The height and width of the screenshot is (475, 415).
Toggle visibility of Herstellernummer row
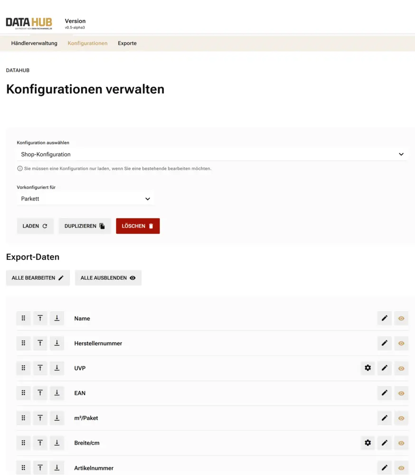[401, 343]
